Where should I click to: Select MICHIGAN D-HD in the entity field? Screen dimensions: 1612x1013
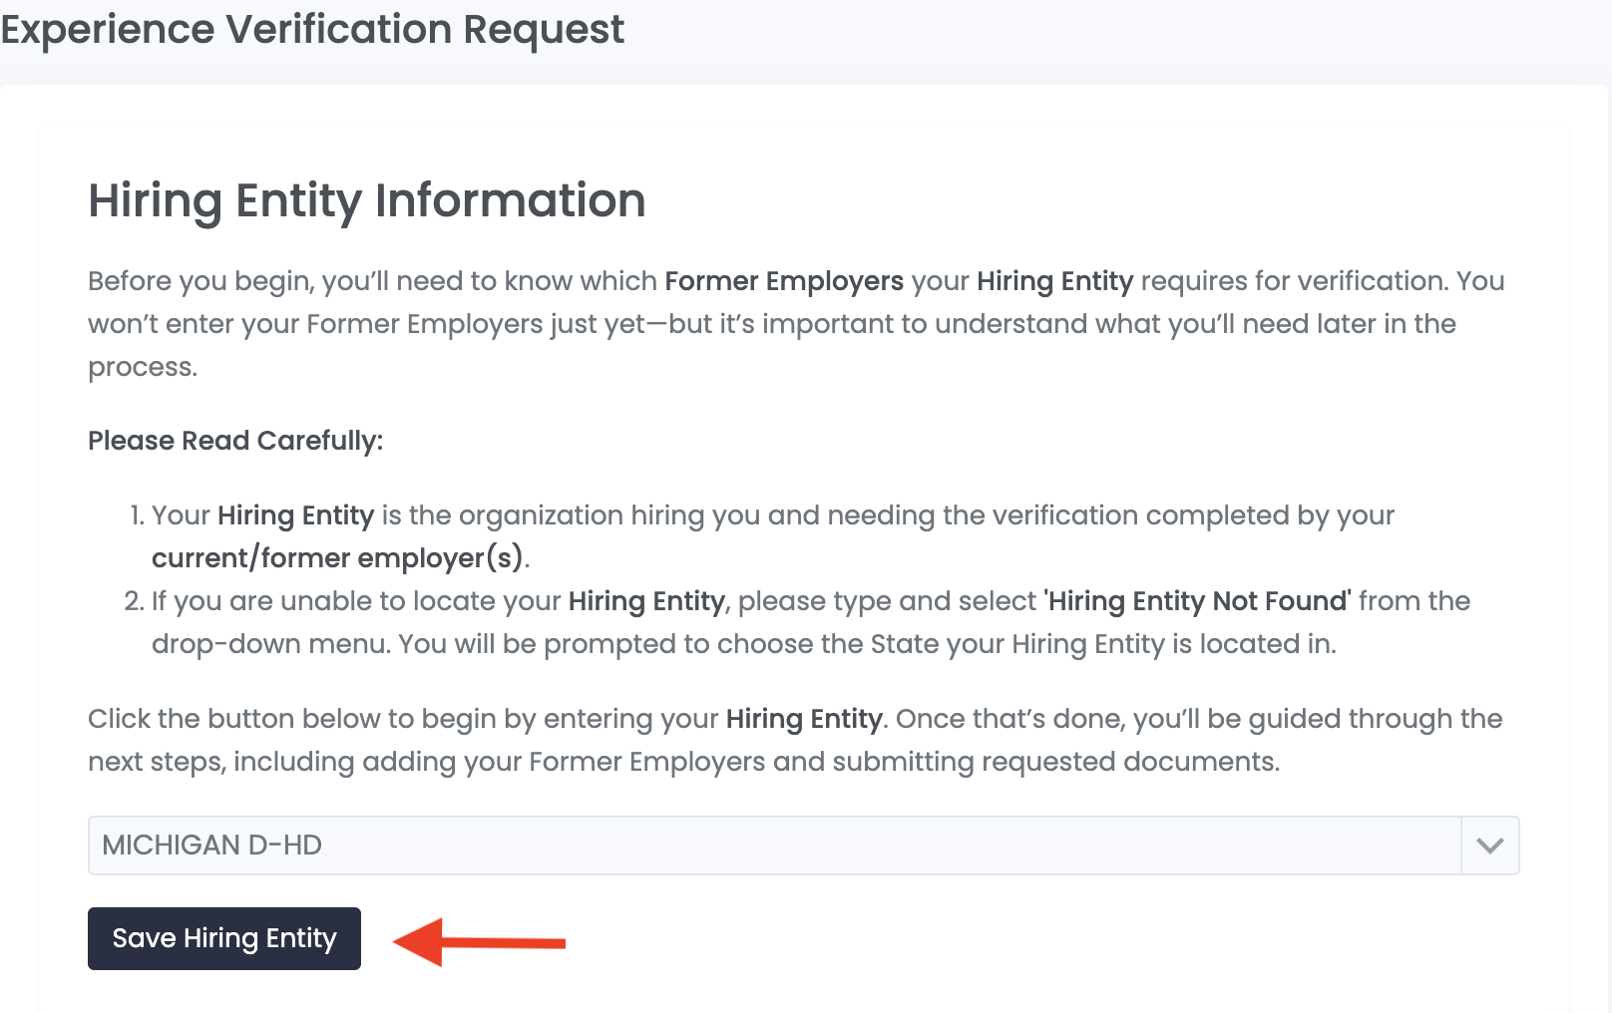click(x=399, y=845)
